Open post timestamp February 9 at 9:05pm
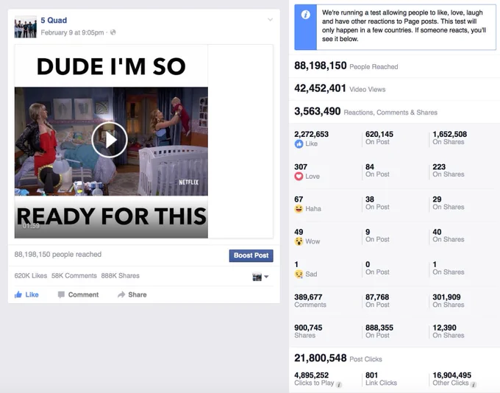The image size is (500, 393). coord(72,32)
